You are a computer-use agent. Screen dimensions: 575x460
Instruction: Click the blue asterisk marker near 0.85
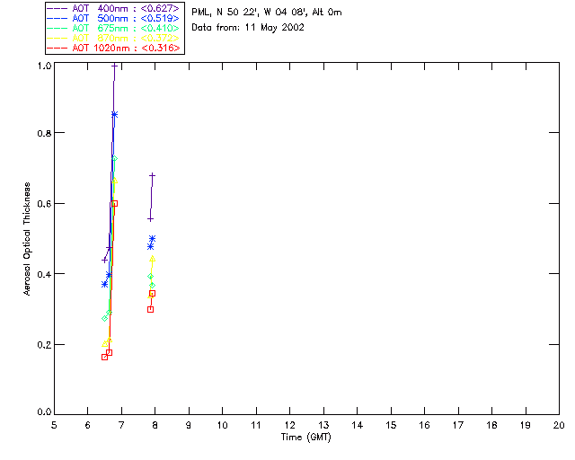(114, 114)
